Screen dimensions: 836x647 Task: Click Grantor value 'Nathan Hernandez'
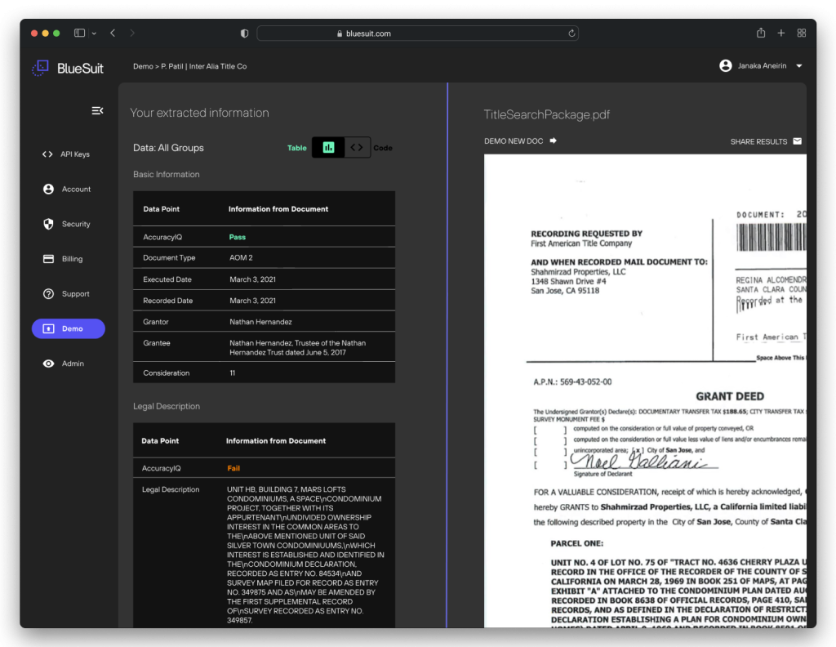(x=260, y=322)
